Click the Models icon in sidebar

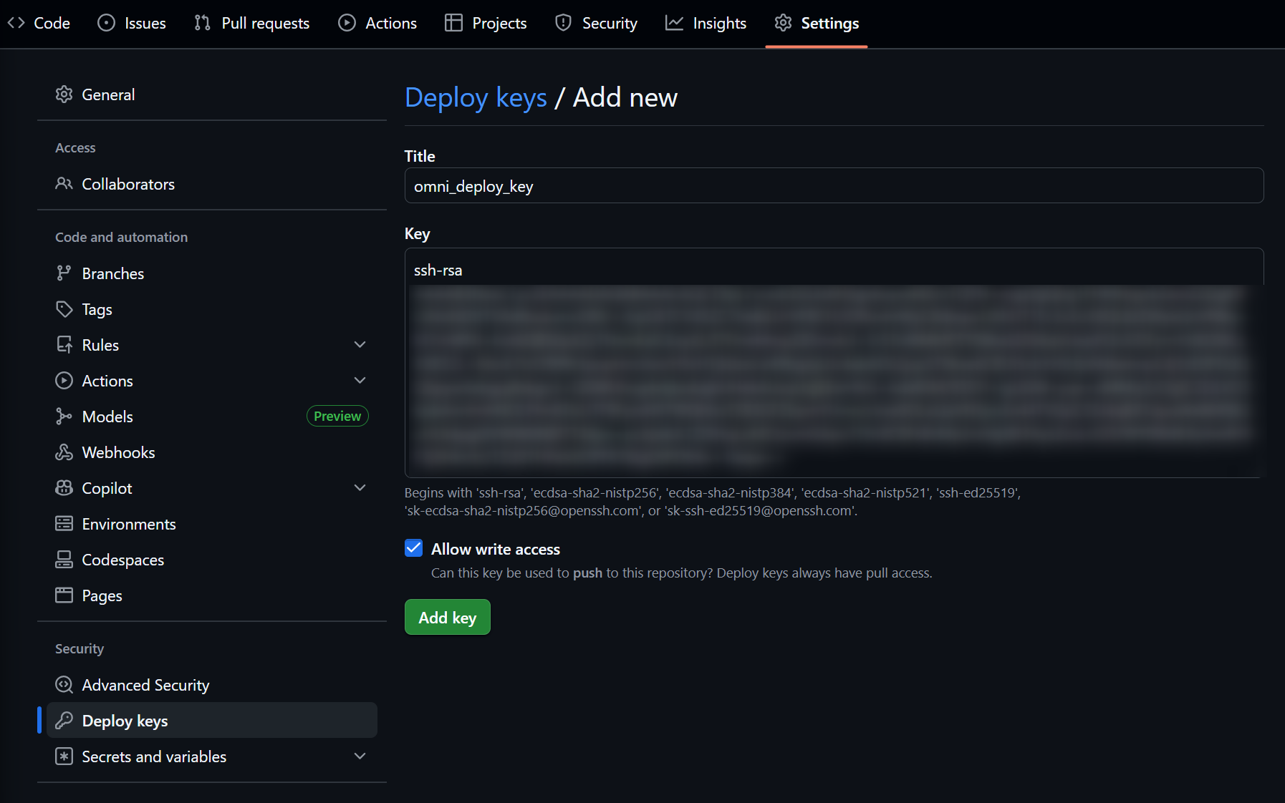(64, 417)
